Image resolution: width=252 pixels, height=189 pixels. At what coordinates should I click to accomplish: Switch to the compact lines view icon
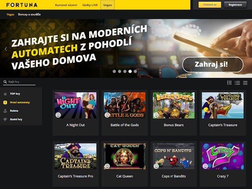coord(245,83)
